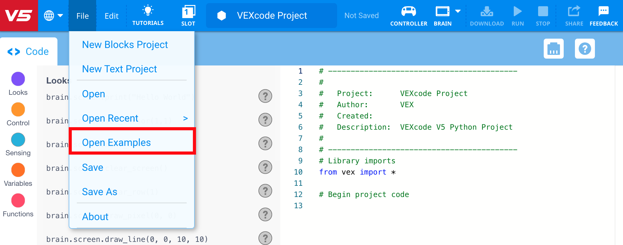Click the Brain icon

pyautogui.click(x=442, y=12)
